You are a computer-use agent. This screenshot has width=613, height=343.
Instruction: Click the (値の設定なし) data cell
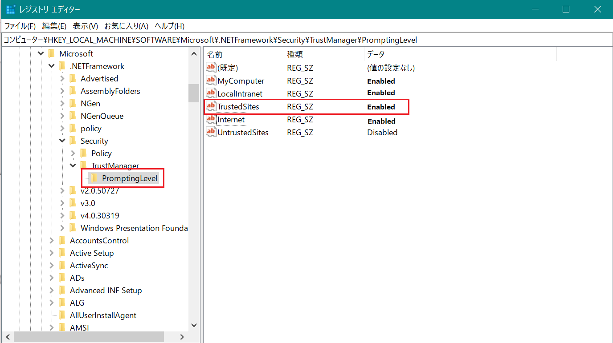pos(391,68)
